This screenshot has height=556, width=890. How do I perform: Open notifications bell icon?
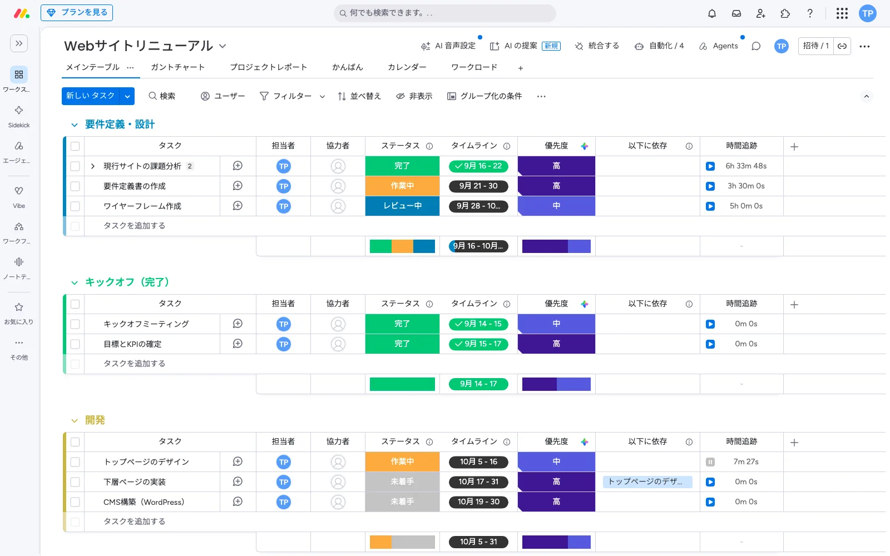[x=711, y=13]
